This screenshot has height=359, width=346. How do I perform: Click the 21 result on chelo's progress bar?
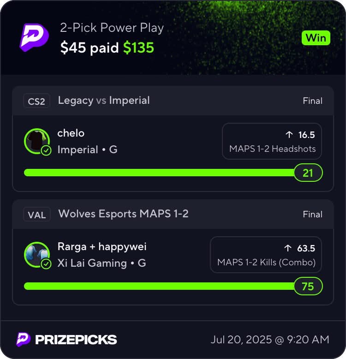click(x=308, y=173)
